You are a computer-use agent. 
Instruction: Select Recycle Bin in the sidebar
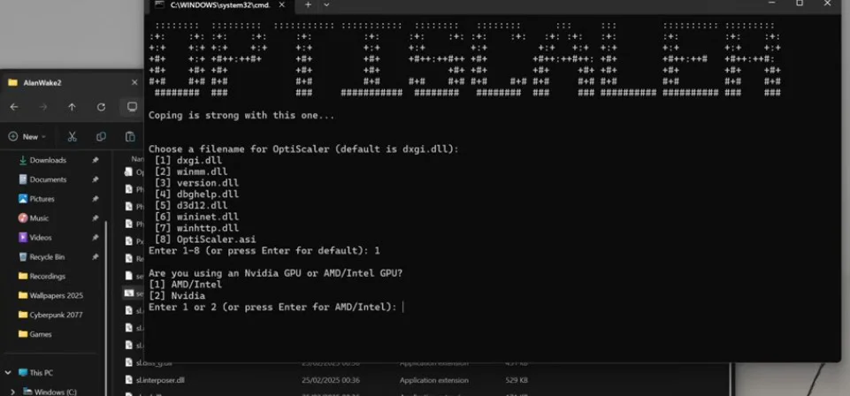point(47,256)
